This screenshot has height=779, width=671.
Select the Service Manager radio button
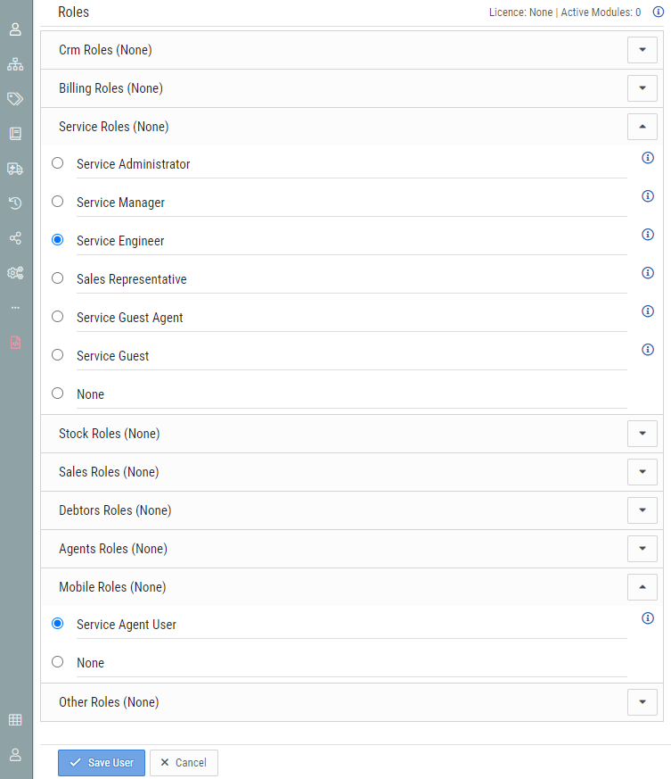click(58, 202)
